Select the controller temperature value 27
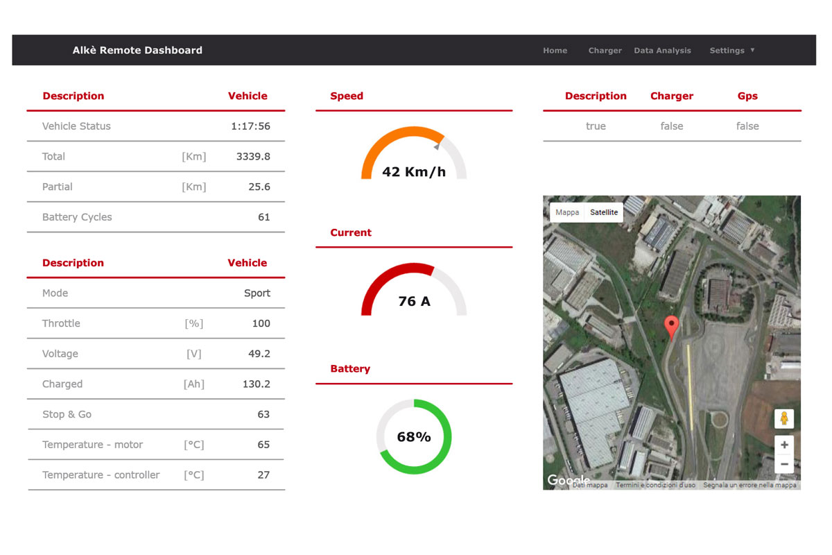The width and height of the screenshot is (832, 555). 263,475
